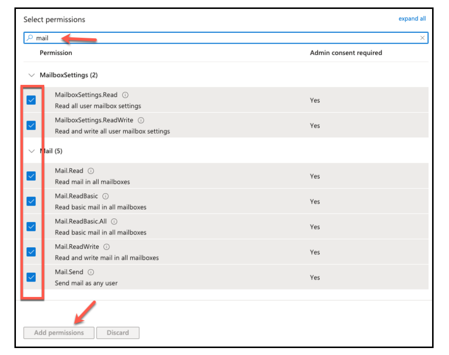The image size is (449, 355).
Task: Click the Add permissions button
Action: pyautogui.click(x=59, y=333)
